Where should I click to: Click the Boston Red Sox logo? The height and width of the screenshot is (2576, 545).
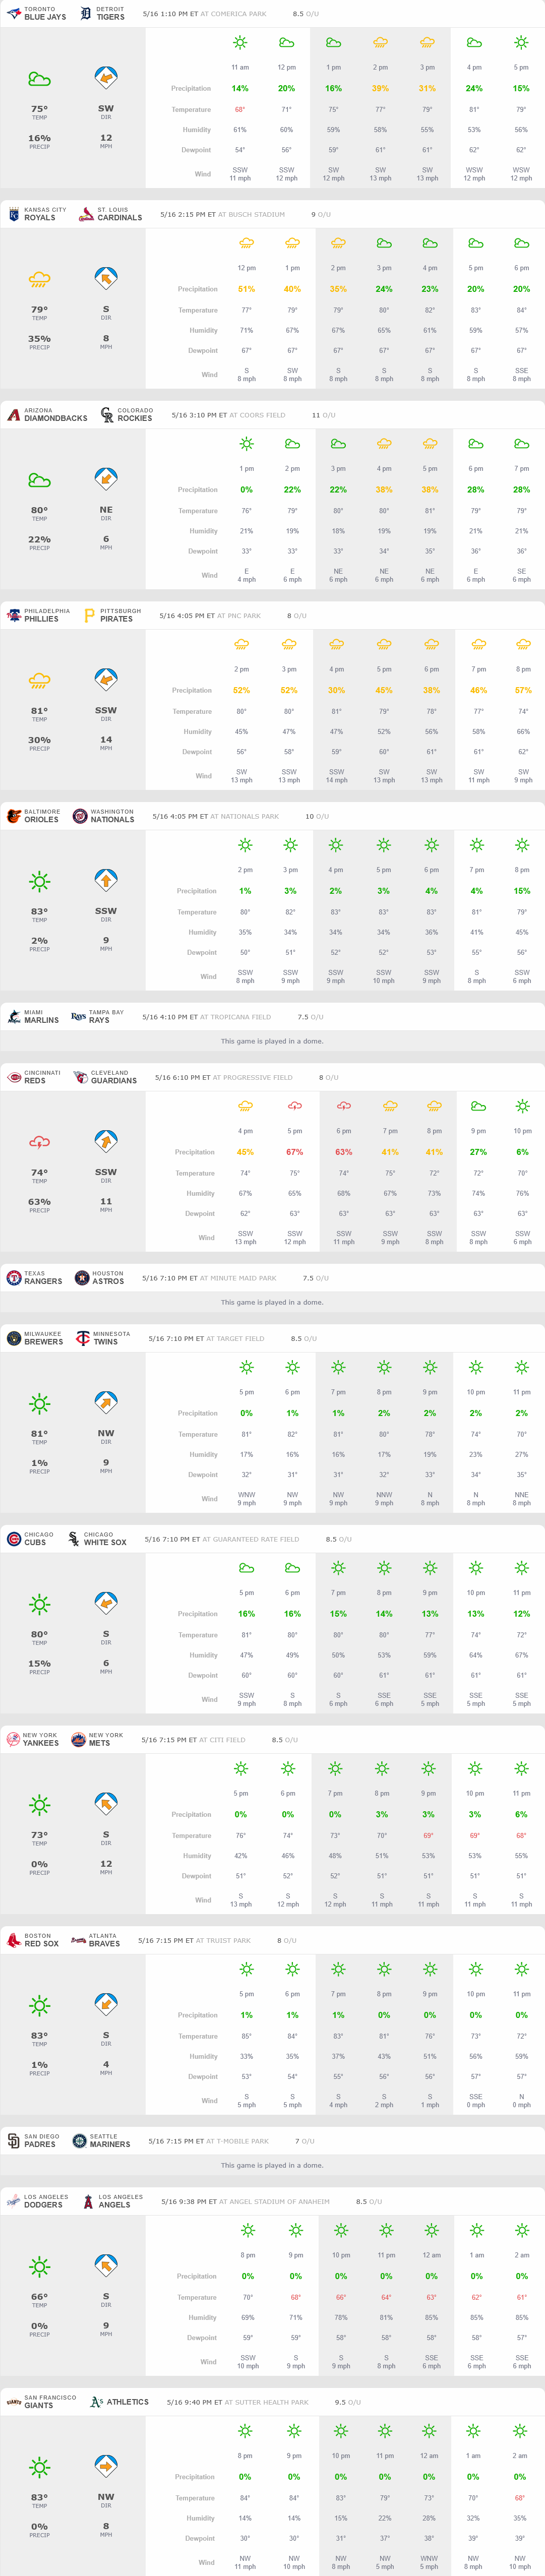tap(13, 1940)
